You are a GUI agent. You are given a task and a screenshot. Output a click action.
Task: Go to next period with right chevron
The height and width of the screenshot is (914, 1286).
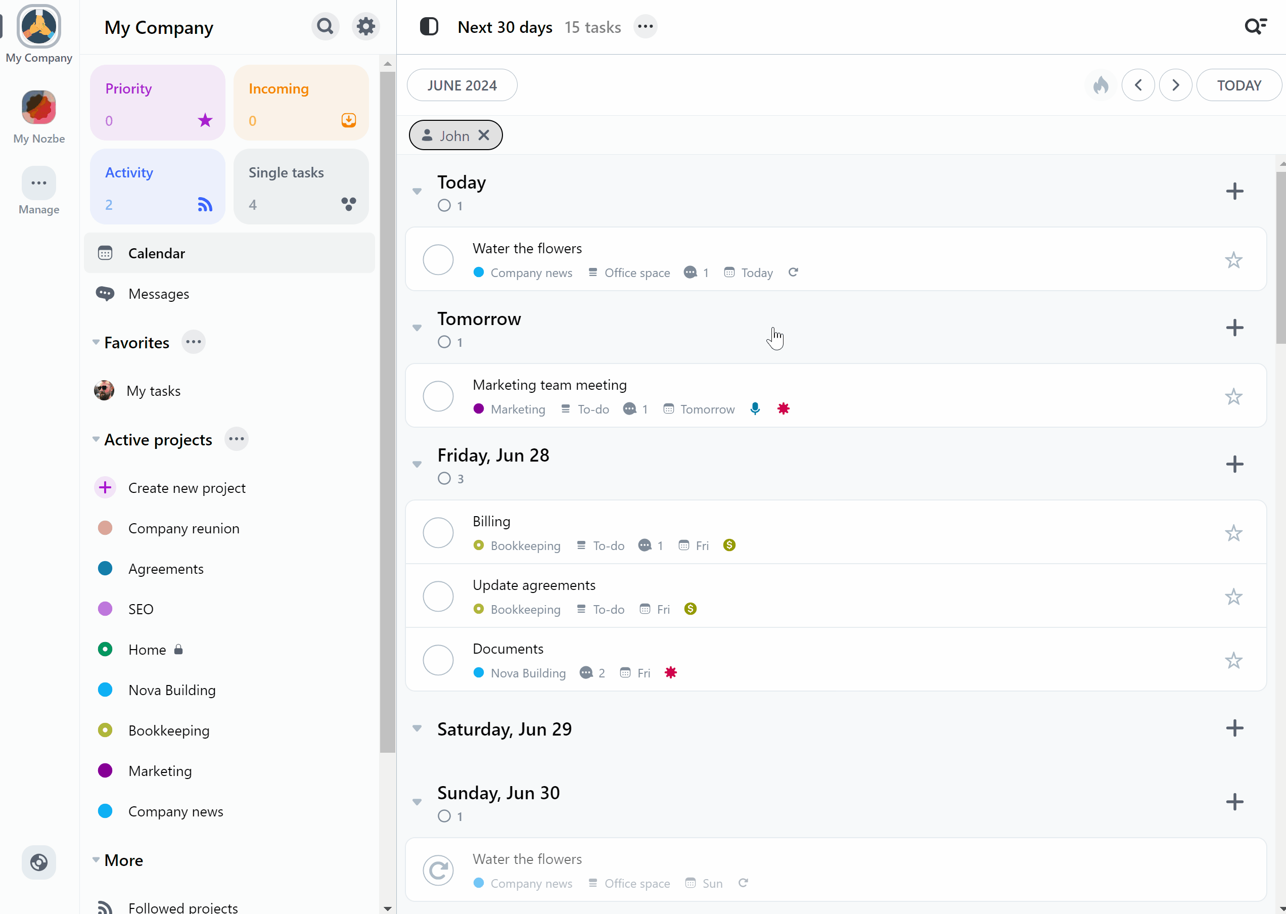(x=1175, y=85)
